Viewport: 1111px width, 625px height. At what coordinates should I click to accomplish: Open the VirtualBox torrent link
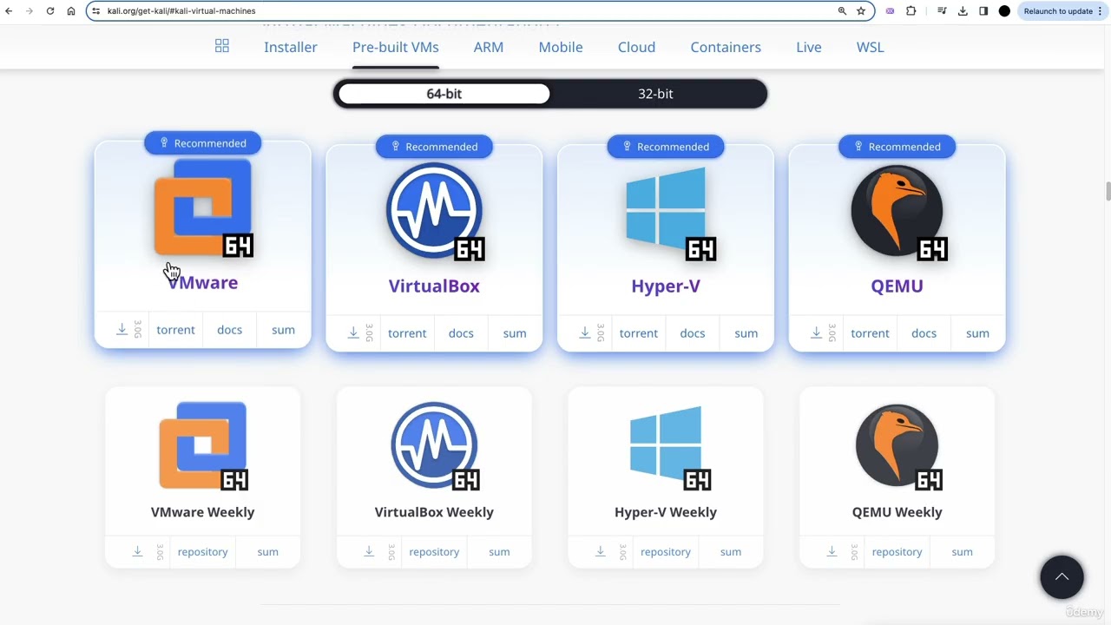click(407, 333)
